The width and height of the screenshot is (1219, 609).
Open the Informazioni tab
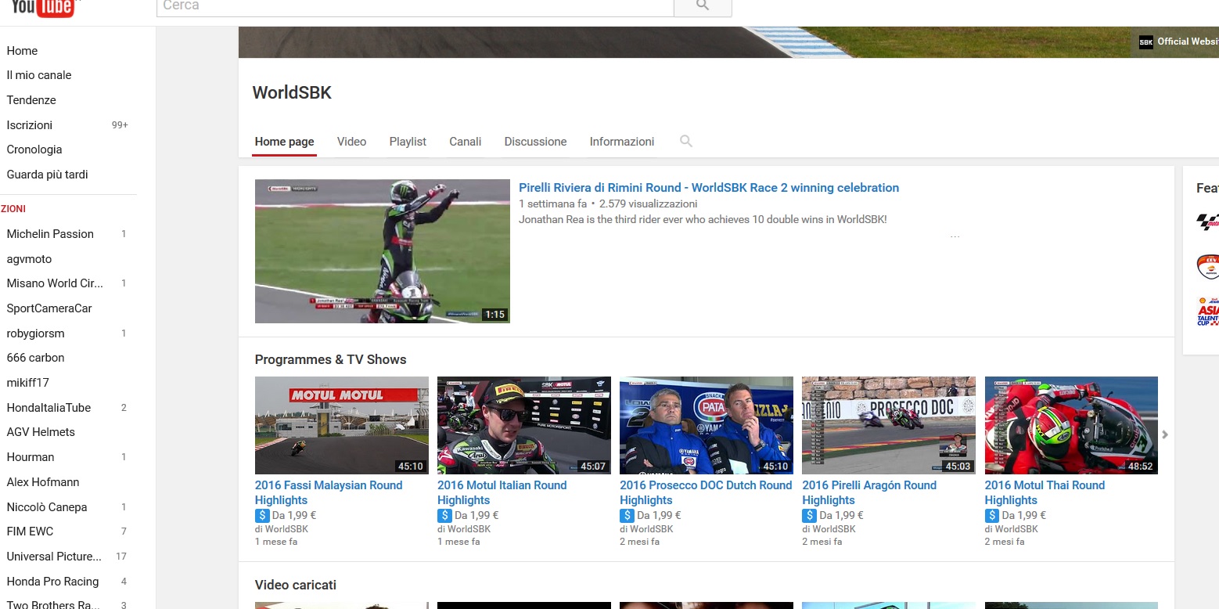(x=622, y=142)
